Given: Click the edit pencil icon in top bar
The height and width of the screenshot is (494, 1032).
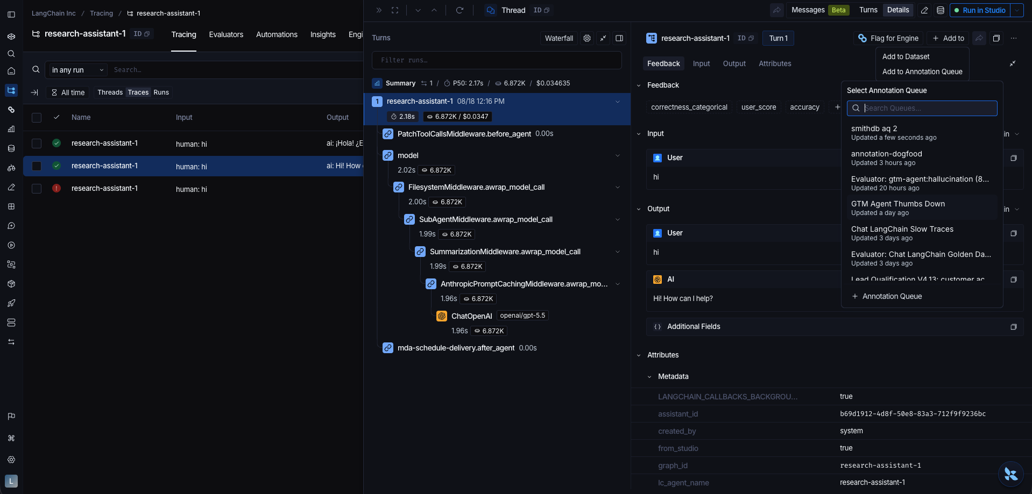Looking at the screenshot, I should pyautogui.click(x=924, y=10).
